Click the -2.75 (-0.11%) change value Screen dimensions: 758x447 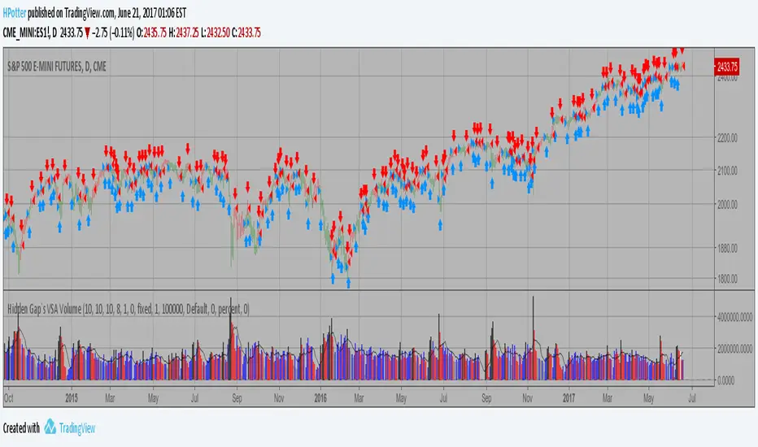click(x=113, y=33)
